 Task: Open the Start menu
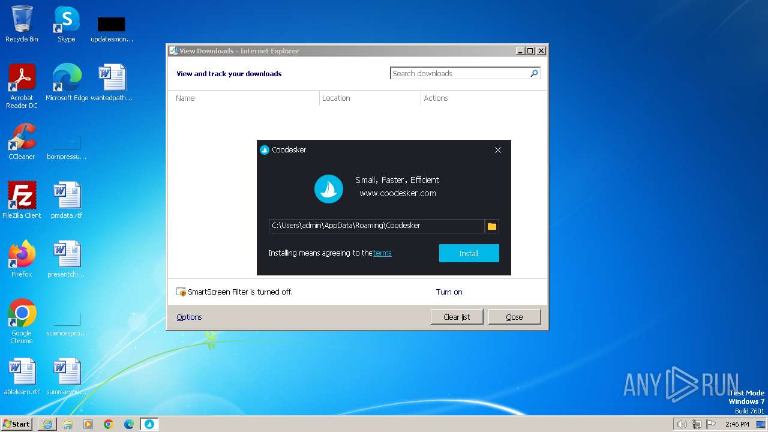pyautogui.click(x=17, y=424)
